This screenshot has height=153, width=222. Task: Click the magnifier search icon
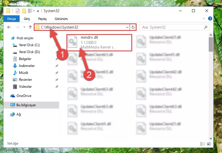[206, 27]
